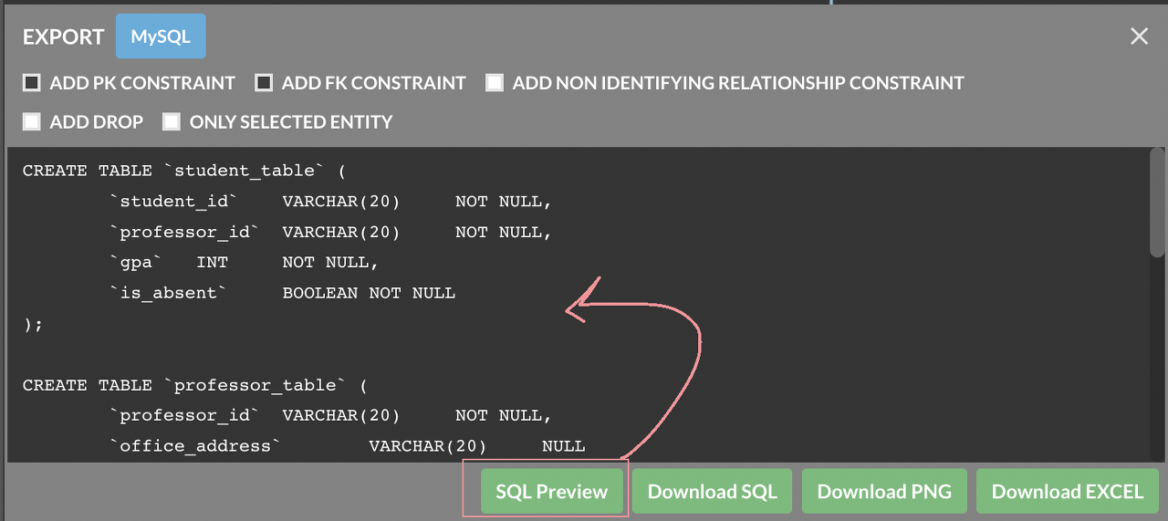Viewport: 1168px width, 521px height.
Task: Click the `office_address` VARCHAR(20) NULL line
Action: point(348,446)
